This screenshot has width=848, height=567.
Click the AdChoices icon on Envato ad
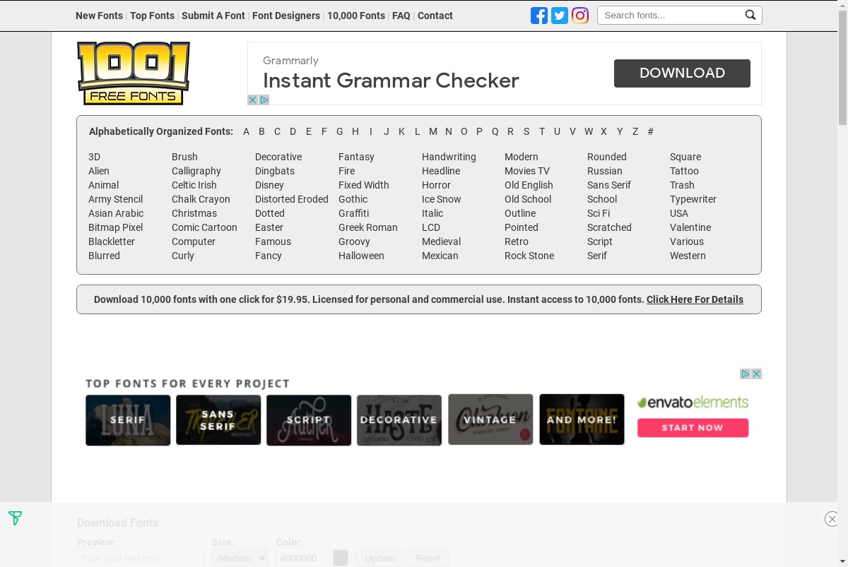point(745,374)
